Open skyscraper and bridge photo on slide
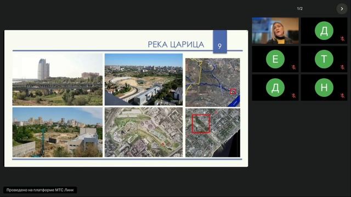351x197 pixels. click(58, 79)
